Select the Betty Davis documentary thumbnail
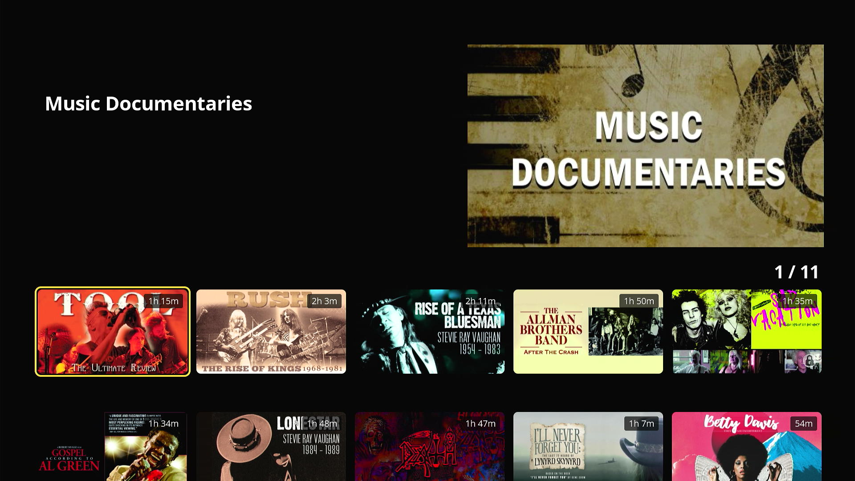Screen dimensions: 855x481 pyautogui.click(x=747, y=446)
